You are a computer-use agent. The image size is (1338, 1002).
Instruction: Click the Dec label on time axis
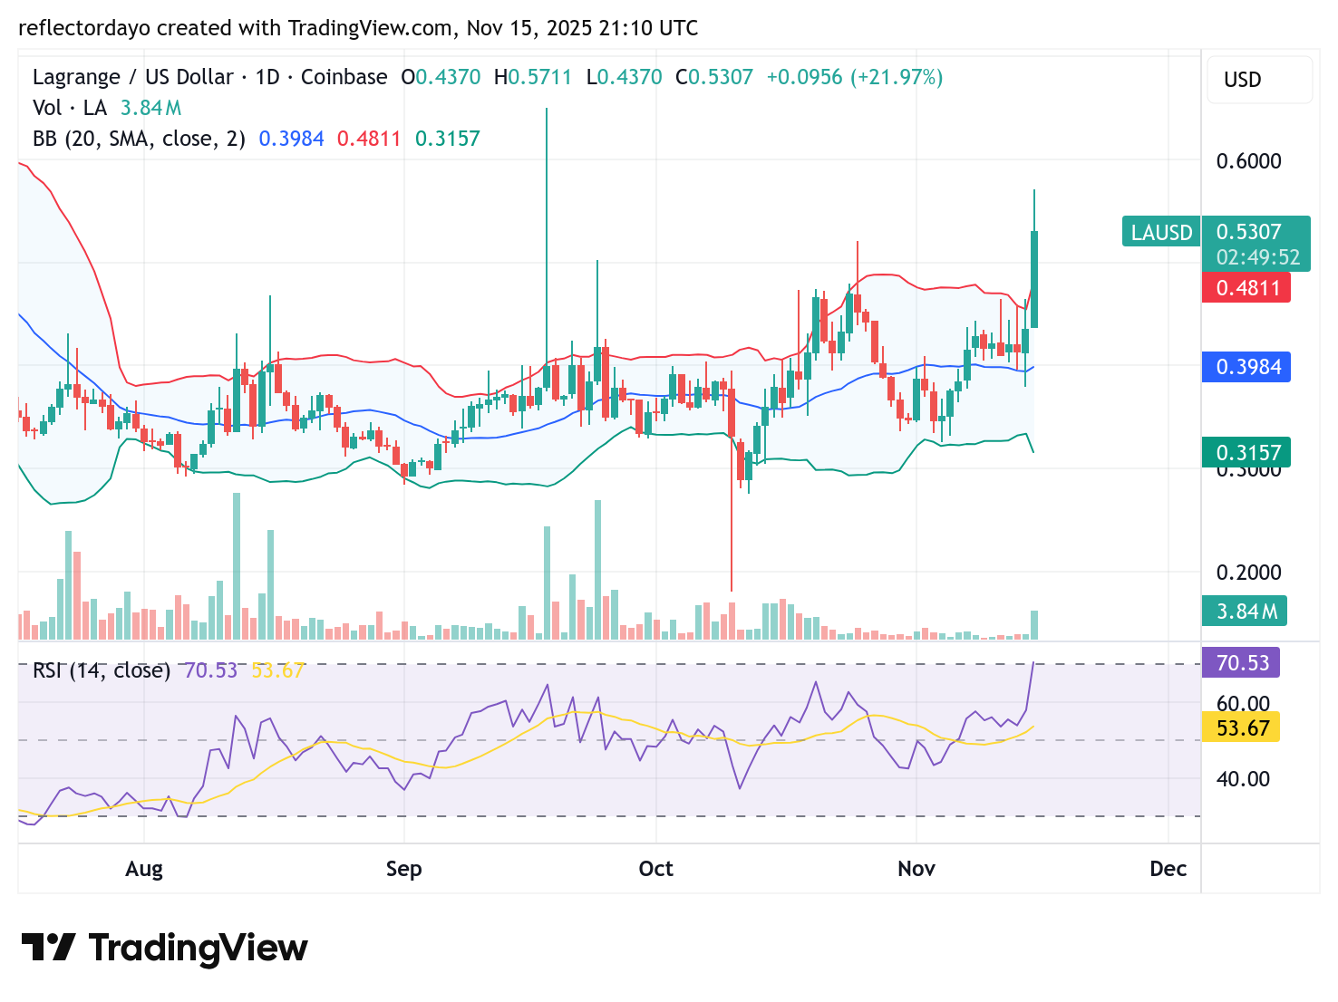[1168, 869]
